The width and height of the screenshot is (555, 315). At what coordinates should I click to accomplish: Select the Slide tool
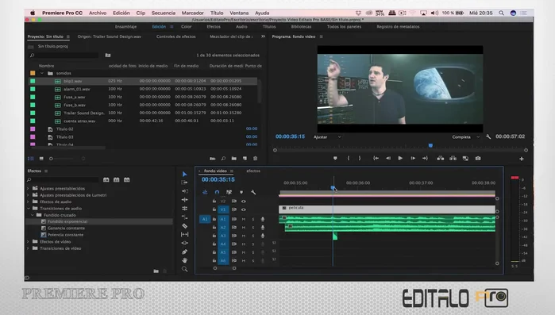click(184, 244)
